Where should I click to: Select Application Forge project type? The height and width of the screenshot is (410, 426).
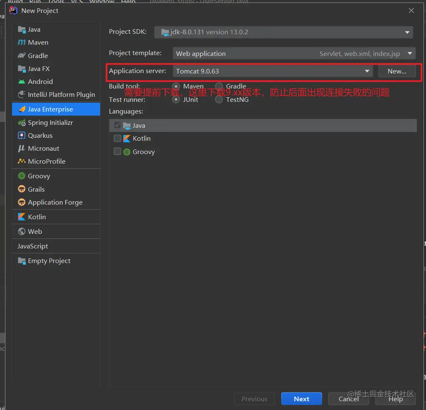tap(56, 202)
